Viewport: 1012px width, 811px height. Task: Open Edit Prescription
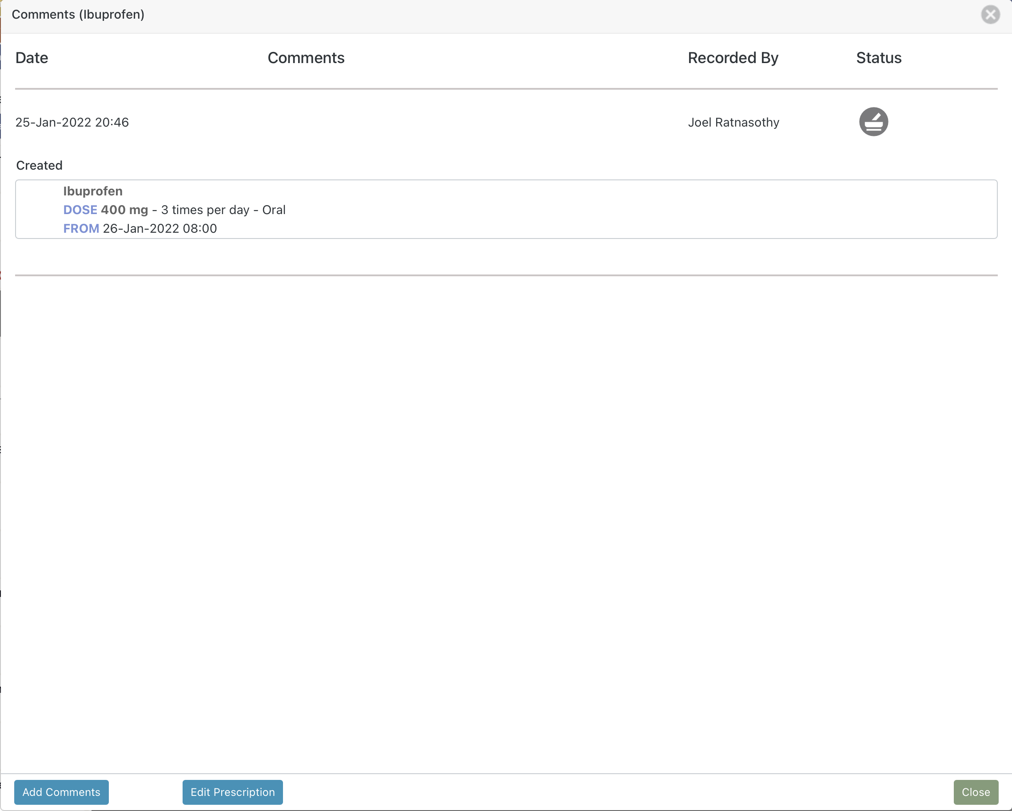point(232,792)
